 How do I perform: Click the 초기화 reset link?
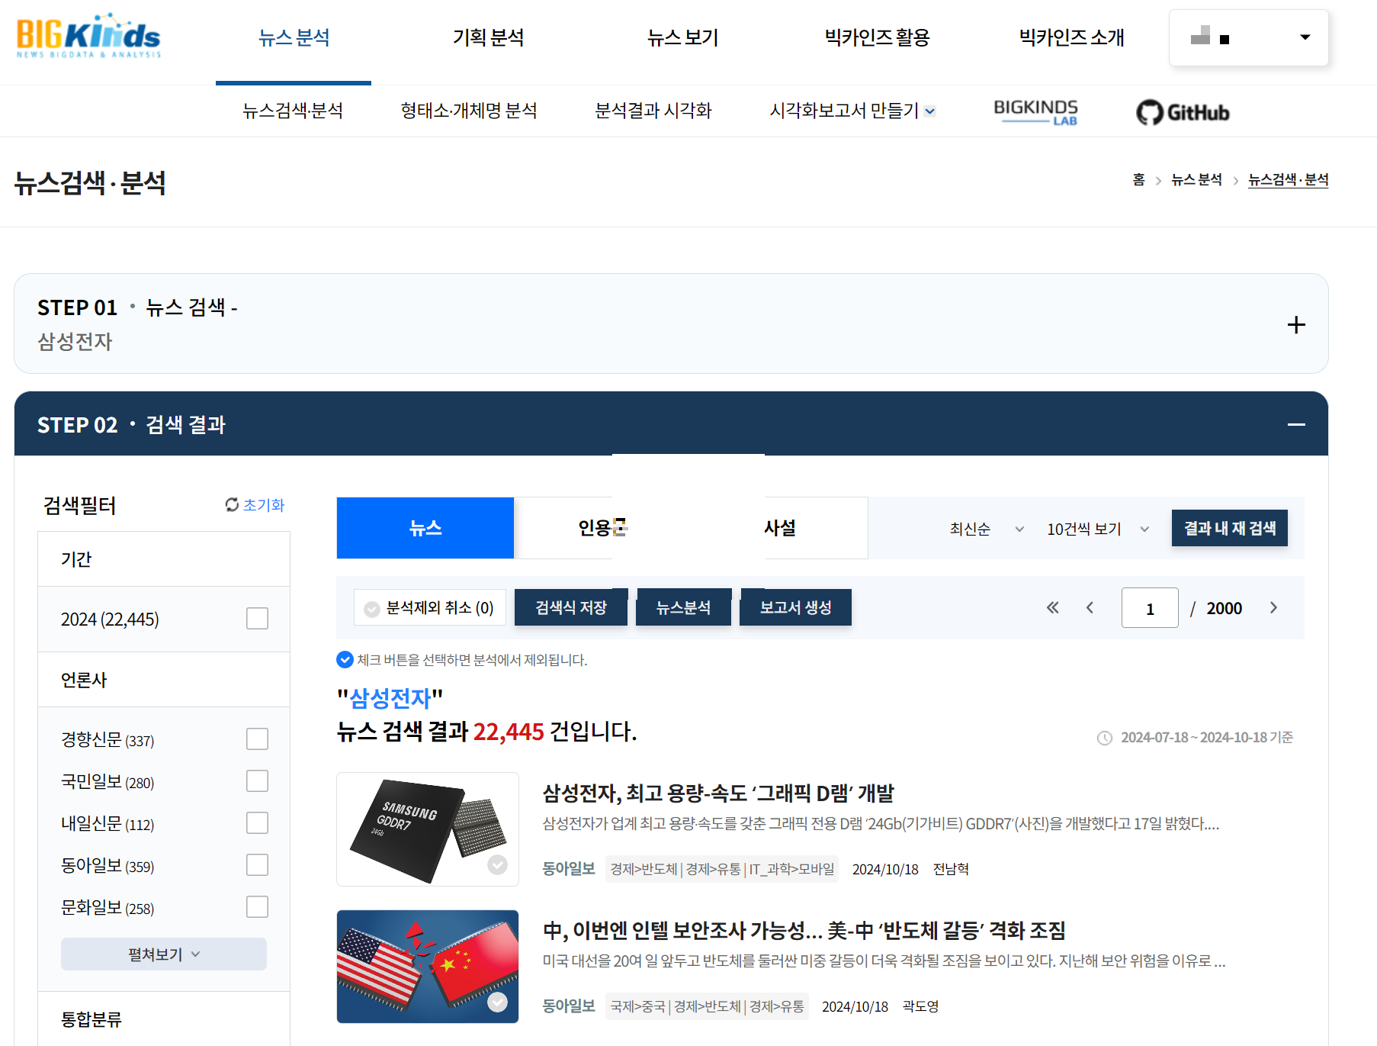pos(263,504)
